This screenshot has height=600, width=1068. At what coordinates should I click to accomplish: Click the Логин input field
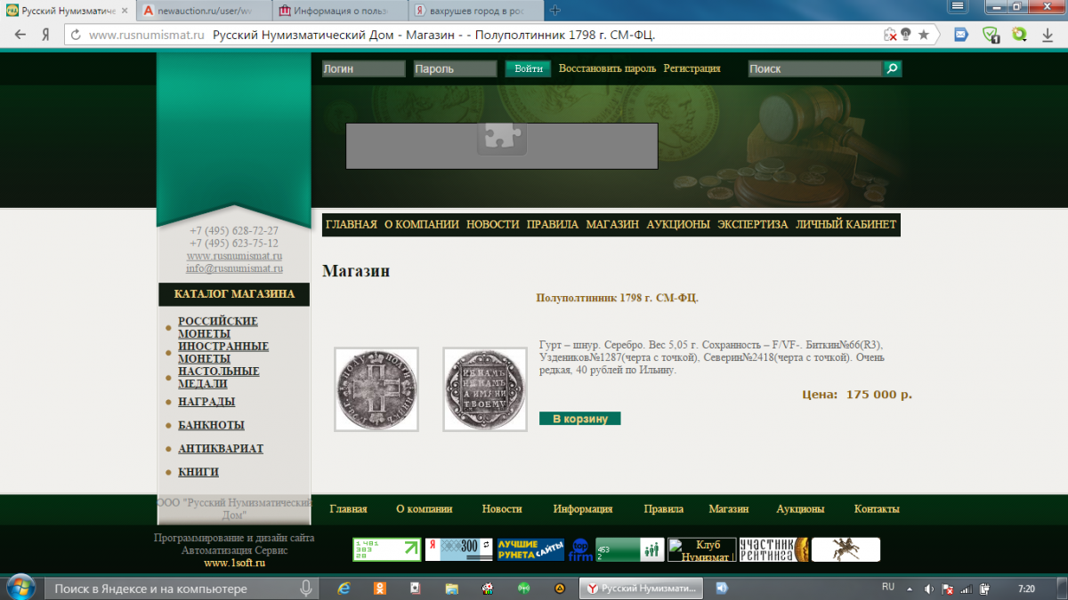[363, 68]
